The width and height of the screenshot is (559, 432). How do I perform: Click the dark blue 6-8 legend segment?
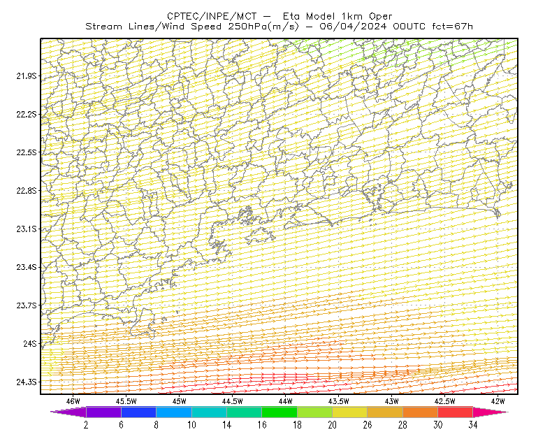(138, 412)
